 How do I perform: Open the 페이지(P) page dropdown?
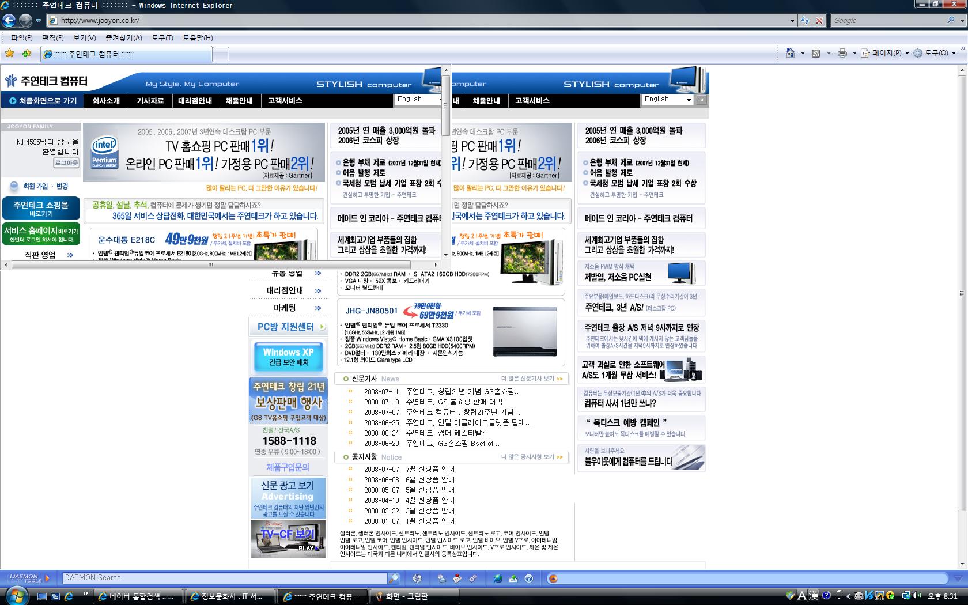[x=885, y=53]
